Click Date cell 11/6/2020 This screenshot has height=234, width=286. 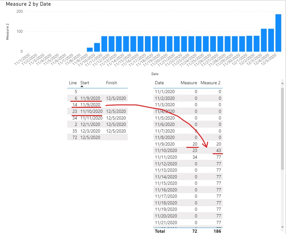coord(165,124)
